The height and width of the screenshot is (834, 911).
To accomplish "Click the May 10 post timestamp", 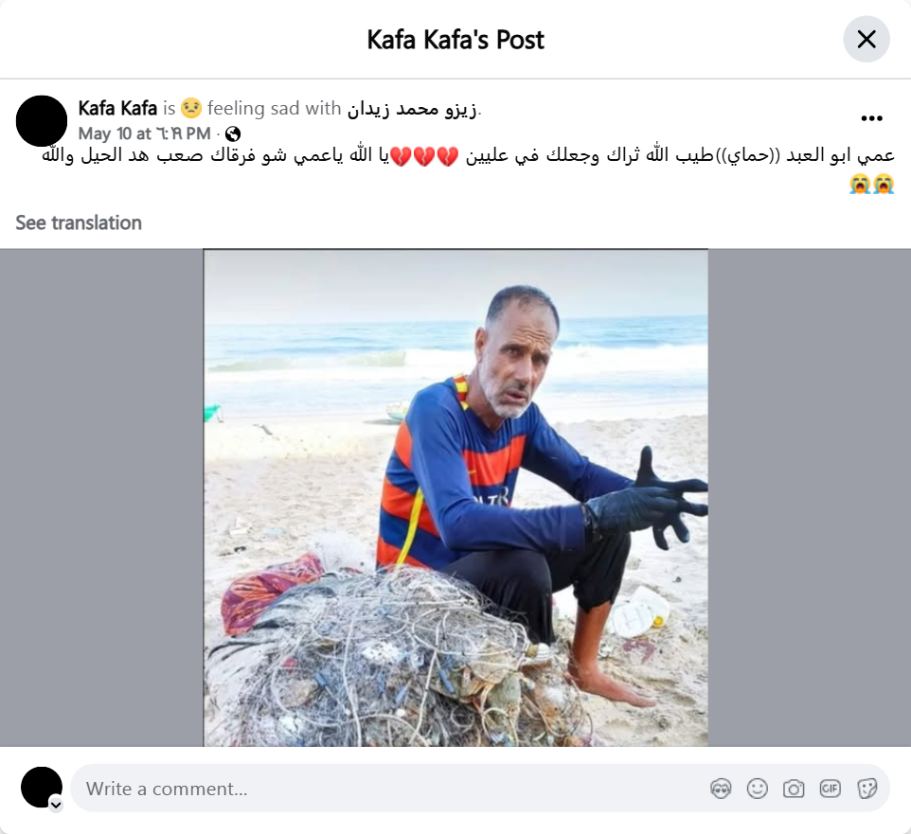I will 144,134.
